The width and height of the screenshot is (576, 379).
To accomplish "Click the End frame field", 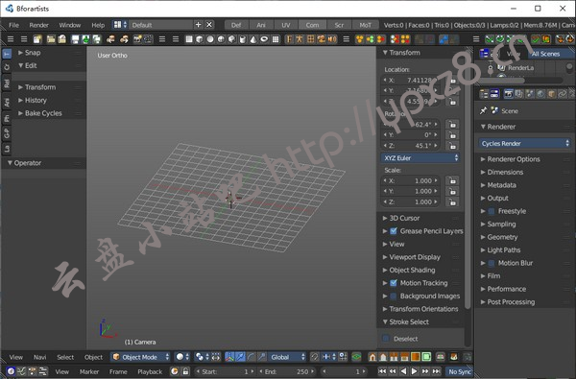I will 287,371.
